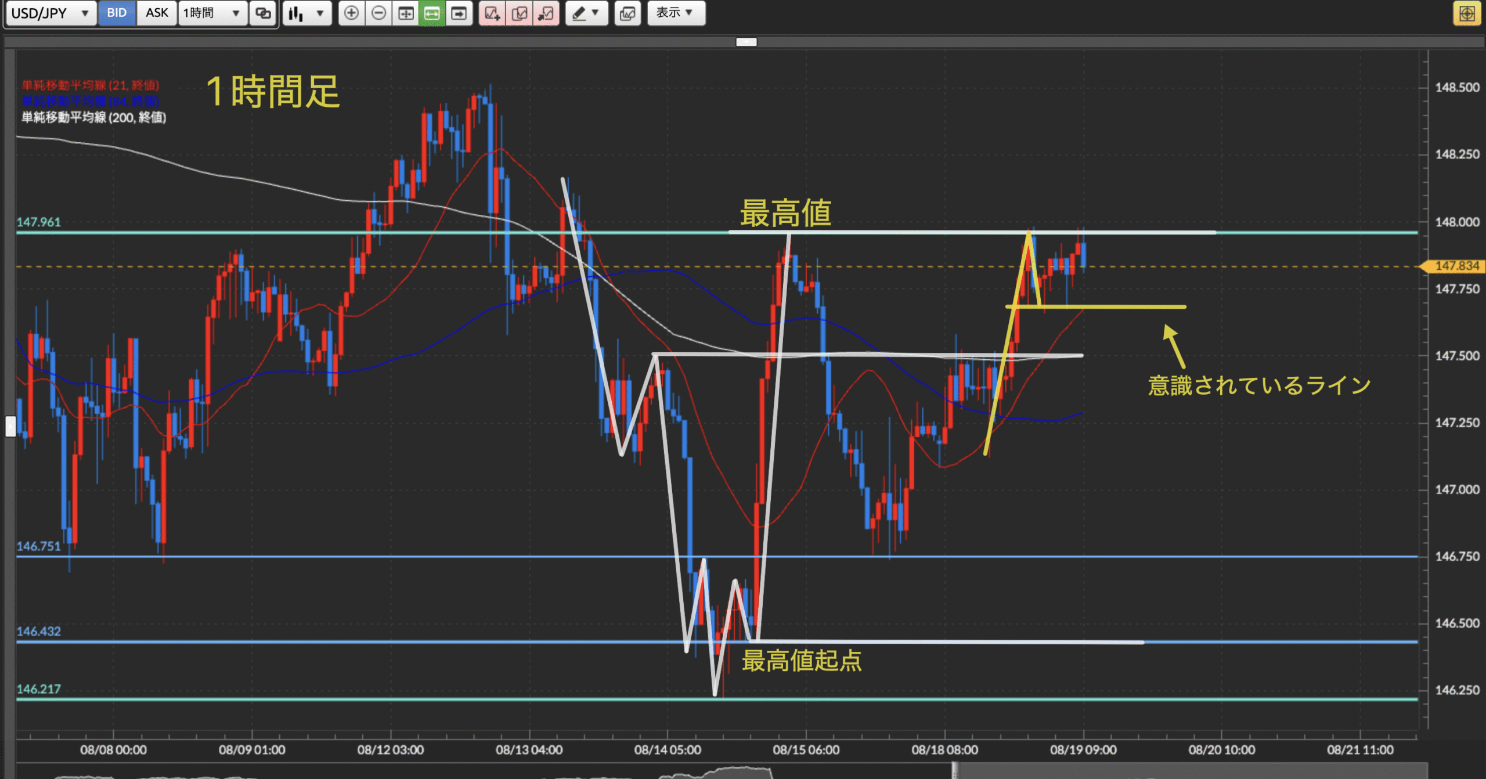Screen dimensions: 1486x779
Task: Select the red 単純移動平均線 (21, 終値) label
Action: point(90,85)
